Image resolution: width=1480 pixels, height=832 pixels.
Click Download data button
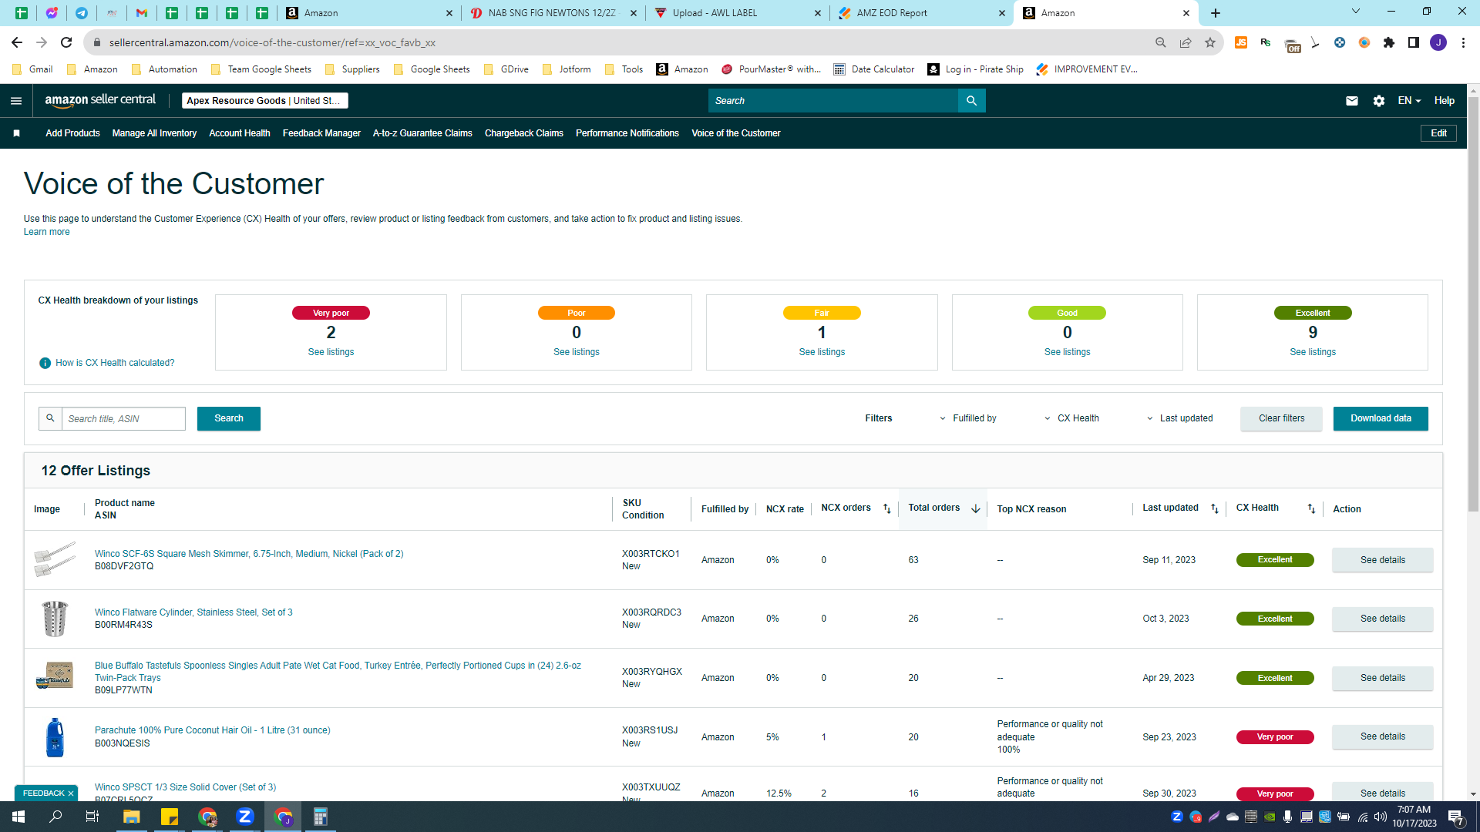pos(1381,418)
